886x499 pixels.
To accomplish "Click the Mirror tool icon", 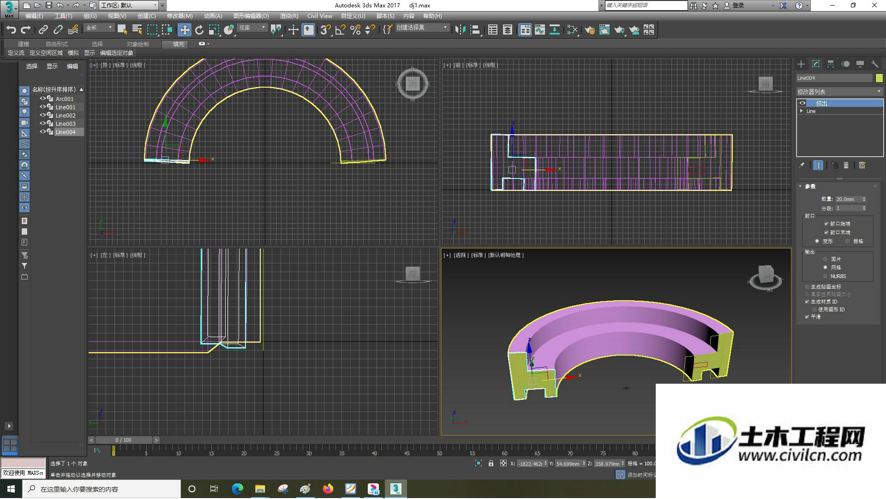I will tap(460, 30).
